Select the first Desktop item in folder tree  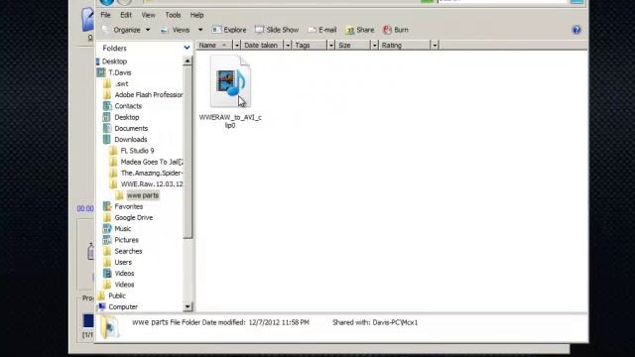(x=114, y=61)
